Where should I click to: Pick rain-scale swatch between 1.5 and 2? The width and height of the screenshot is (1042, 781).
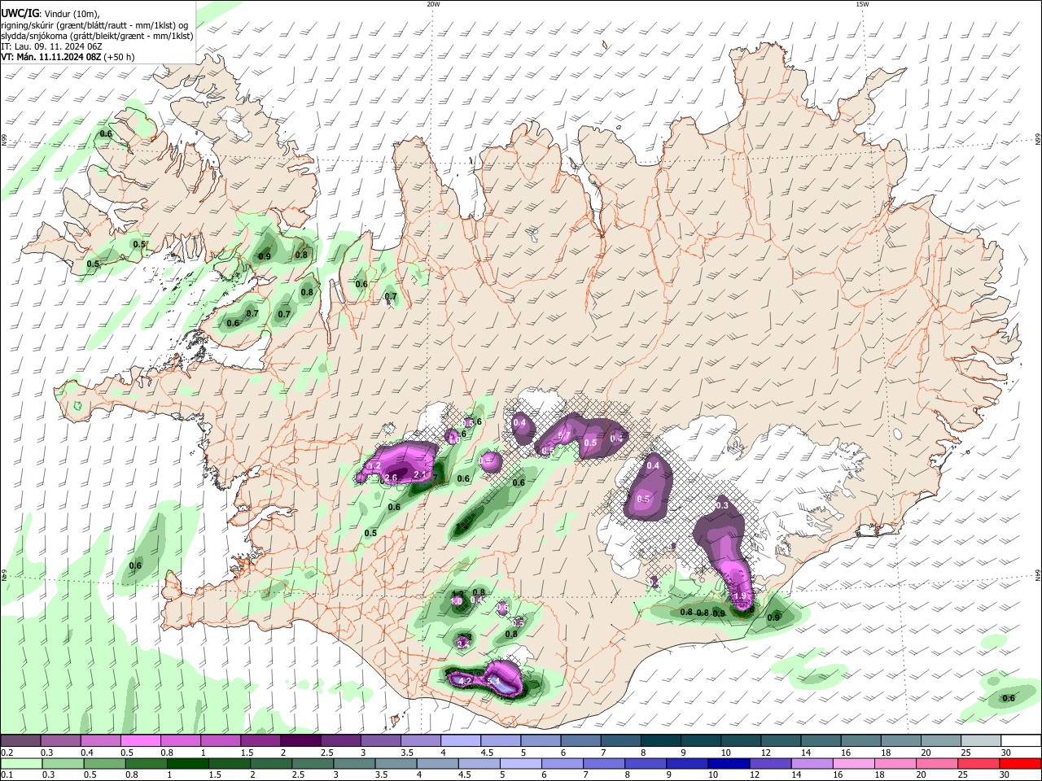click(228, 763)
